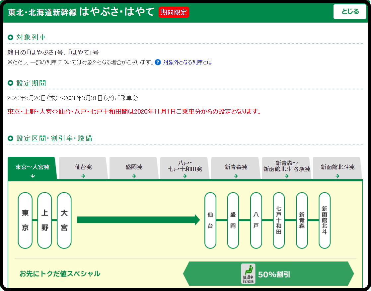Click the 新函館北斗 station pill
The image size is (371, 291).
325,221
